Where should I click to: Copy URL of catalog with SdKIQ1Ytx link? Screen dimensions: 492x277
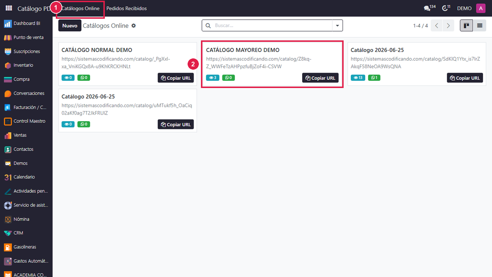point(465,78)
